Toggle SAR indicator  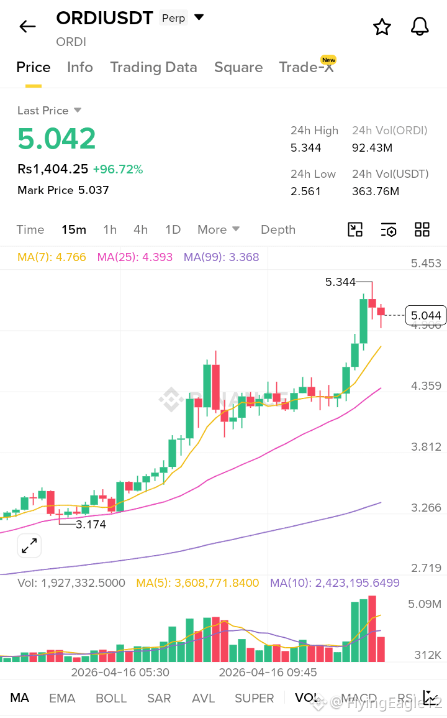[x=159, y=698]
